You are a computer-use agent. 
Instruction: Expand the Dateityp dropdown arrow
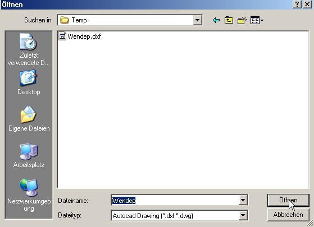pyautogui.click(x=243, y=215)
